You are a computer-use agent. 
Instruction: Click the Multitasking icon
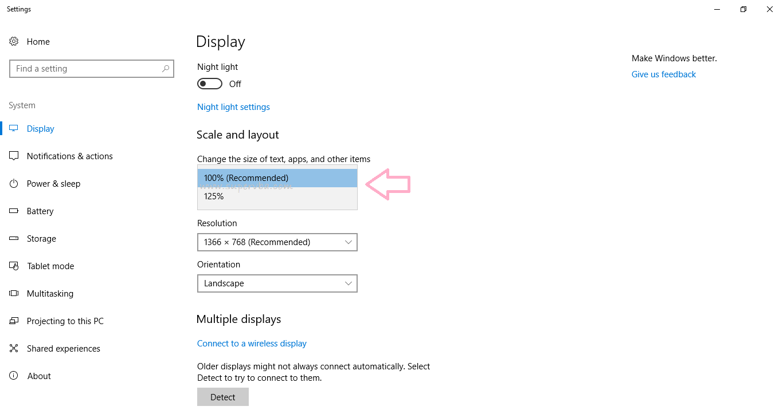[14, 294]
